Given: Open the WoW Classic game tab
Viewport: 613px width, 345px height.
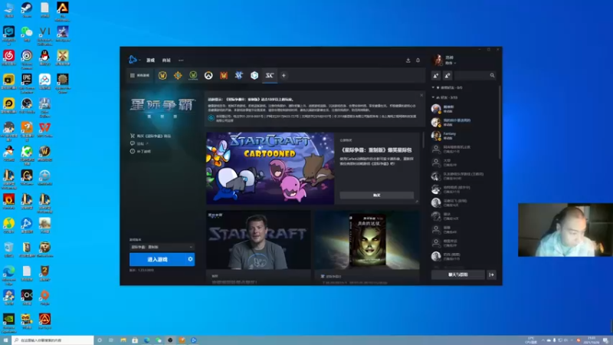Looking at the screenshot, I should 193,75.
